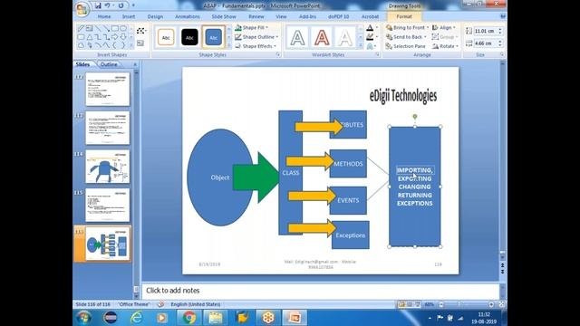The height and width of the screenshot is (326, 580).
Task: Open the Review tab
Action: 256,16
